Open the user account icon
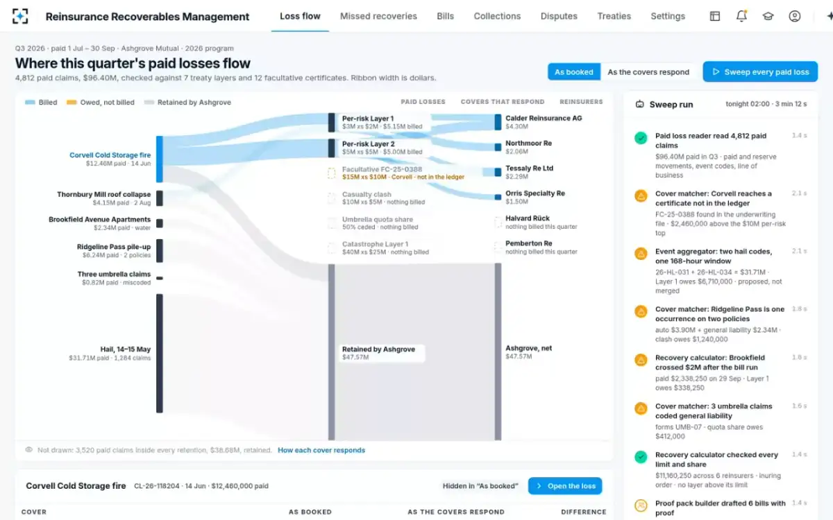This screenshot has height=520, width=833. (x=795, y=16)
